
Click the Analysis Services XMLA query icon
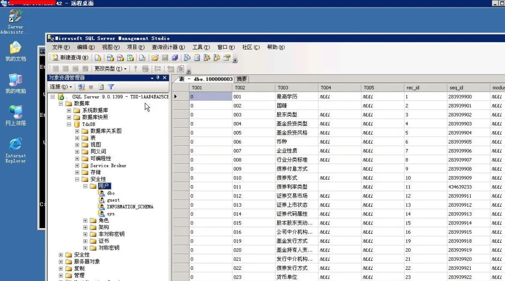(x=130, y=58)
